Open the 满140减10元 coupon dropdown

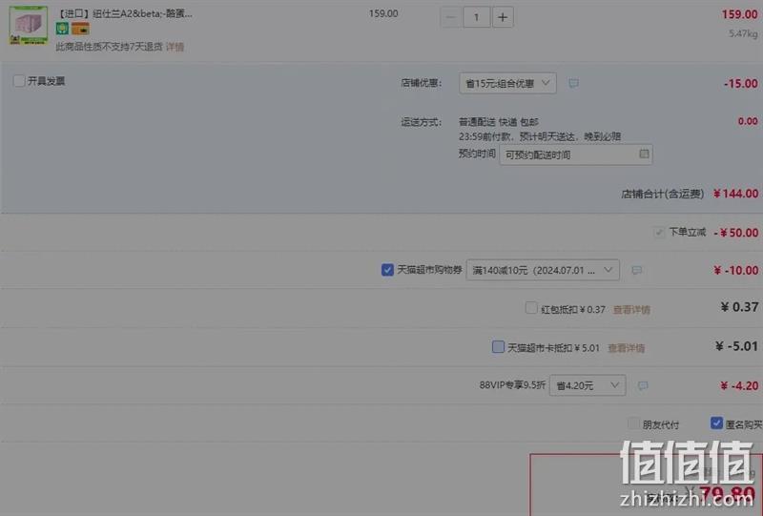543,270
